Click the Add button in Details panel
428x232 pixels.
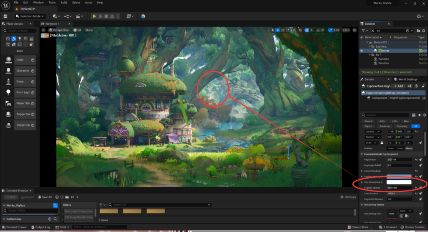point(398,86)
